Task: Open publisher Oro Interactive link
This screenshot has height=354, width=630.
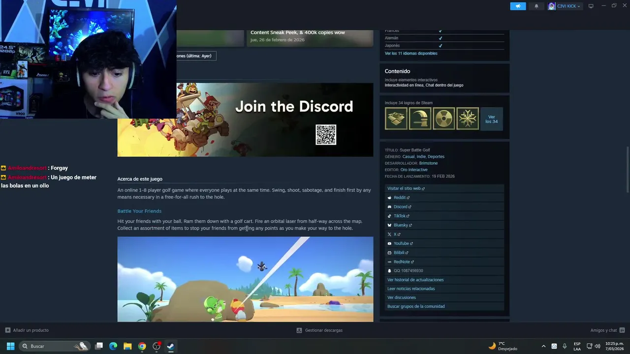Action: tap(414, 170)
